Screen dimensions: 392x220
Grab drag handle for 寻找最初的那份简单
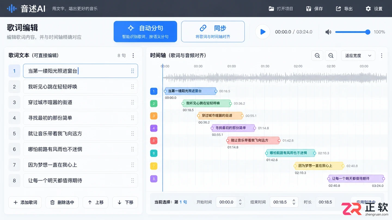(x=133, y=118)
